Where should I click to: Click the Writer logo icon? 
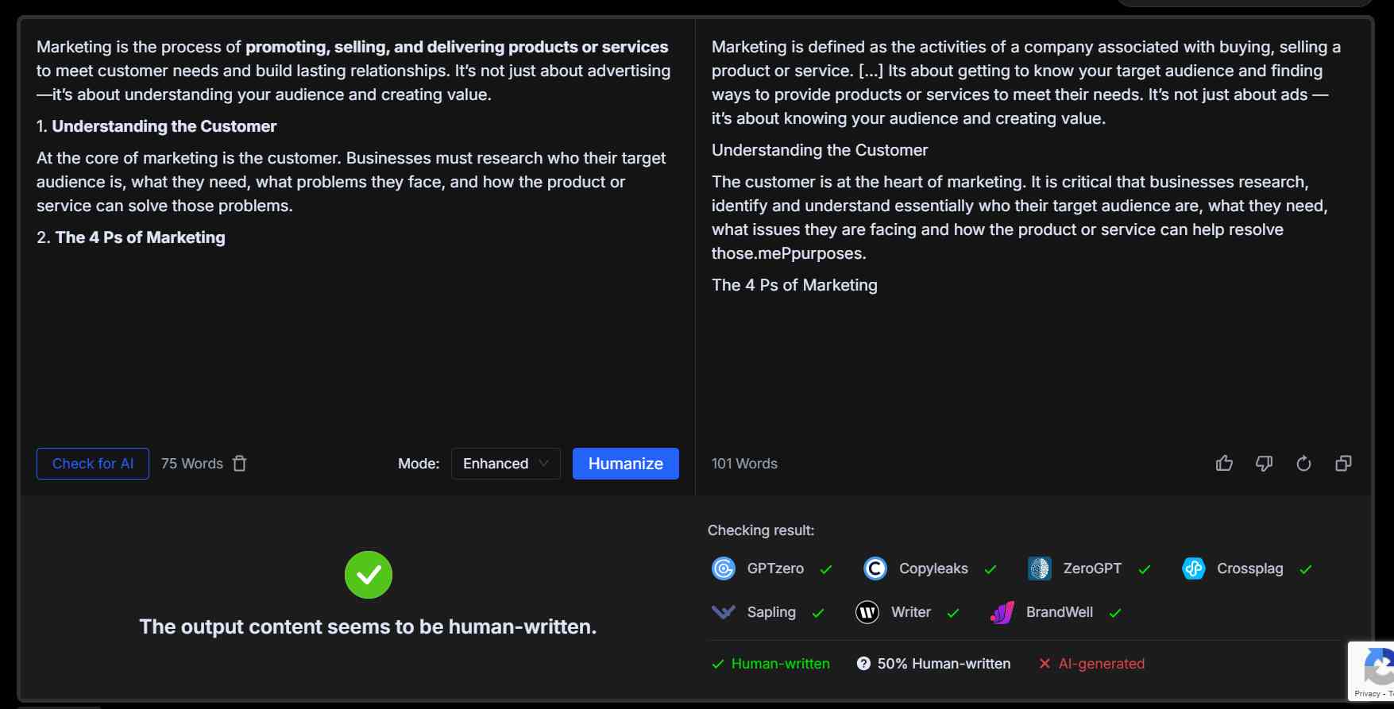point(867,612)
